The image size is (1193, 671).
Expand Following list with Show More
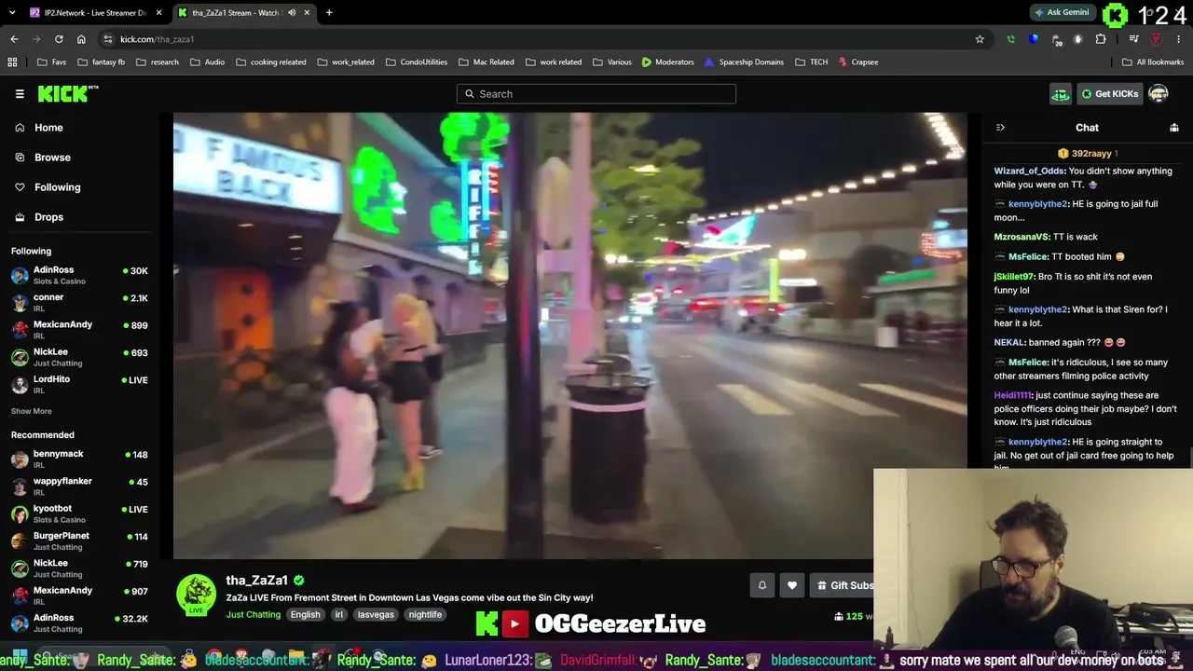[x=32, y=411]
